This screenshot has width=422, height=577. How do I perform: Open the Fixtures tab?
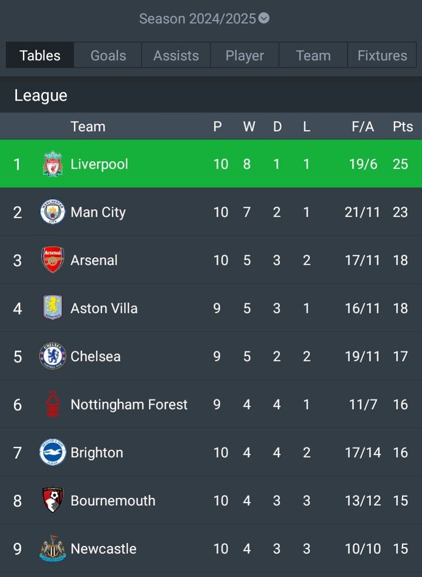tap(382, 56)
